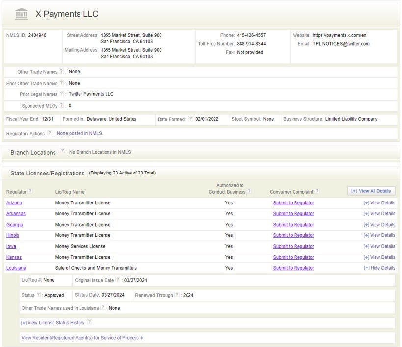Click the help icon next to Date Formed
The image size is (402, 347).
pyautogui.click(x=190, y=119)
